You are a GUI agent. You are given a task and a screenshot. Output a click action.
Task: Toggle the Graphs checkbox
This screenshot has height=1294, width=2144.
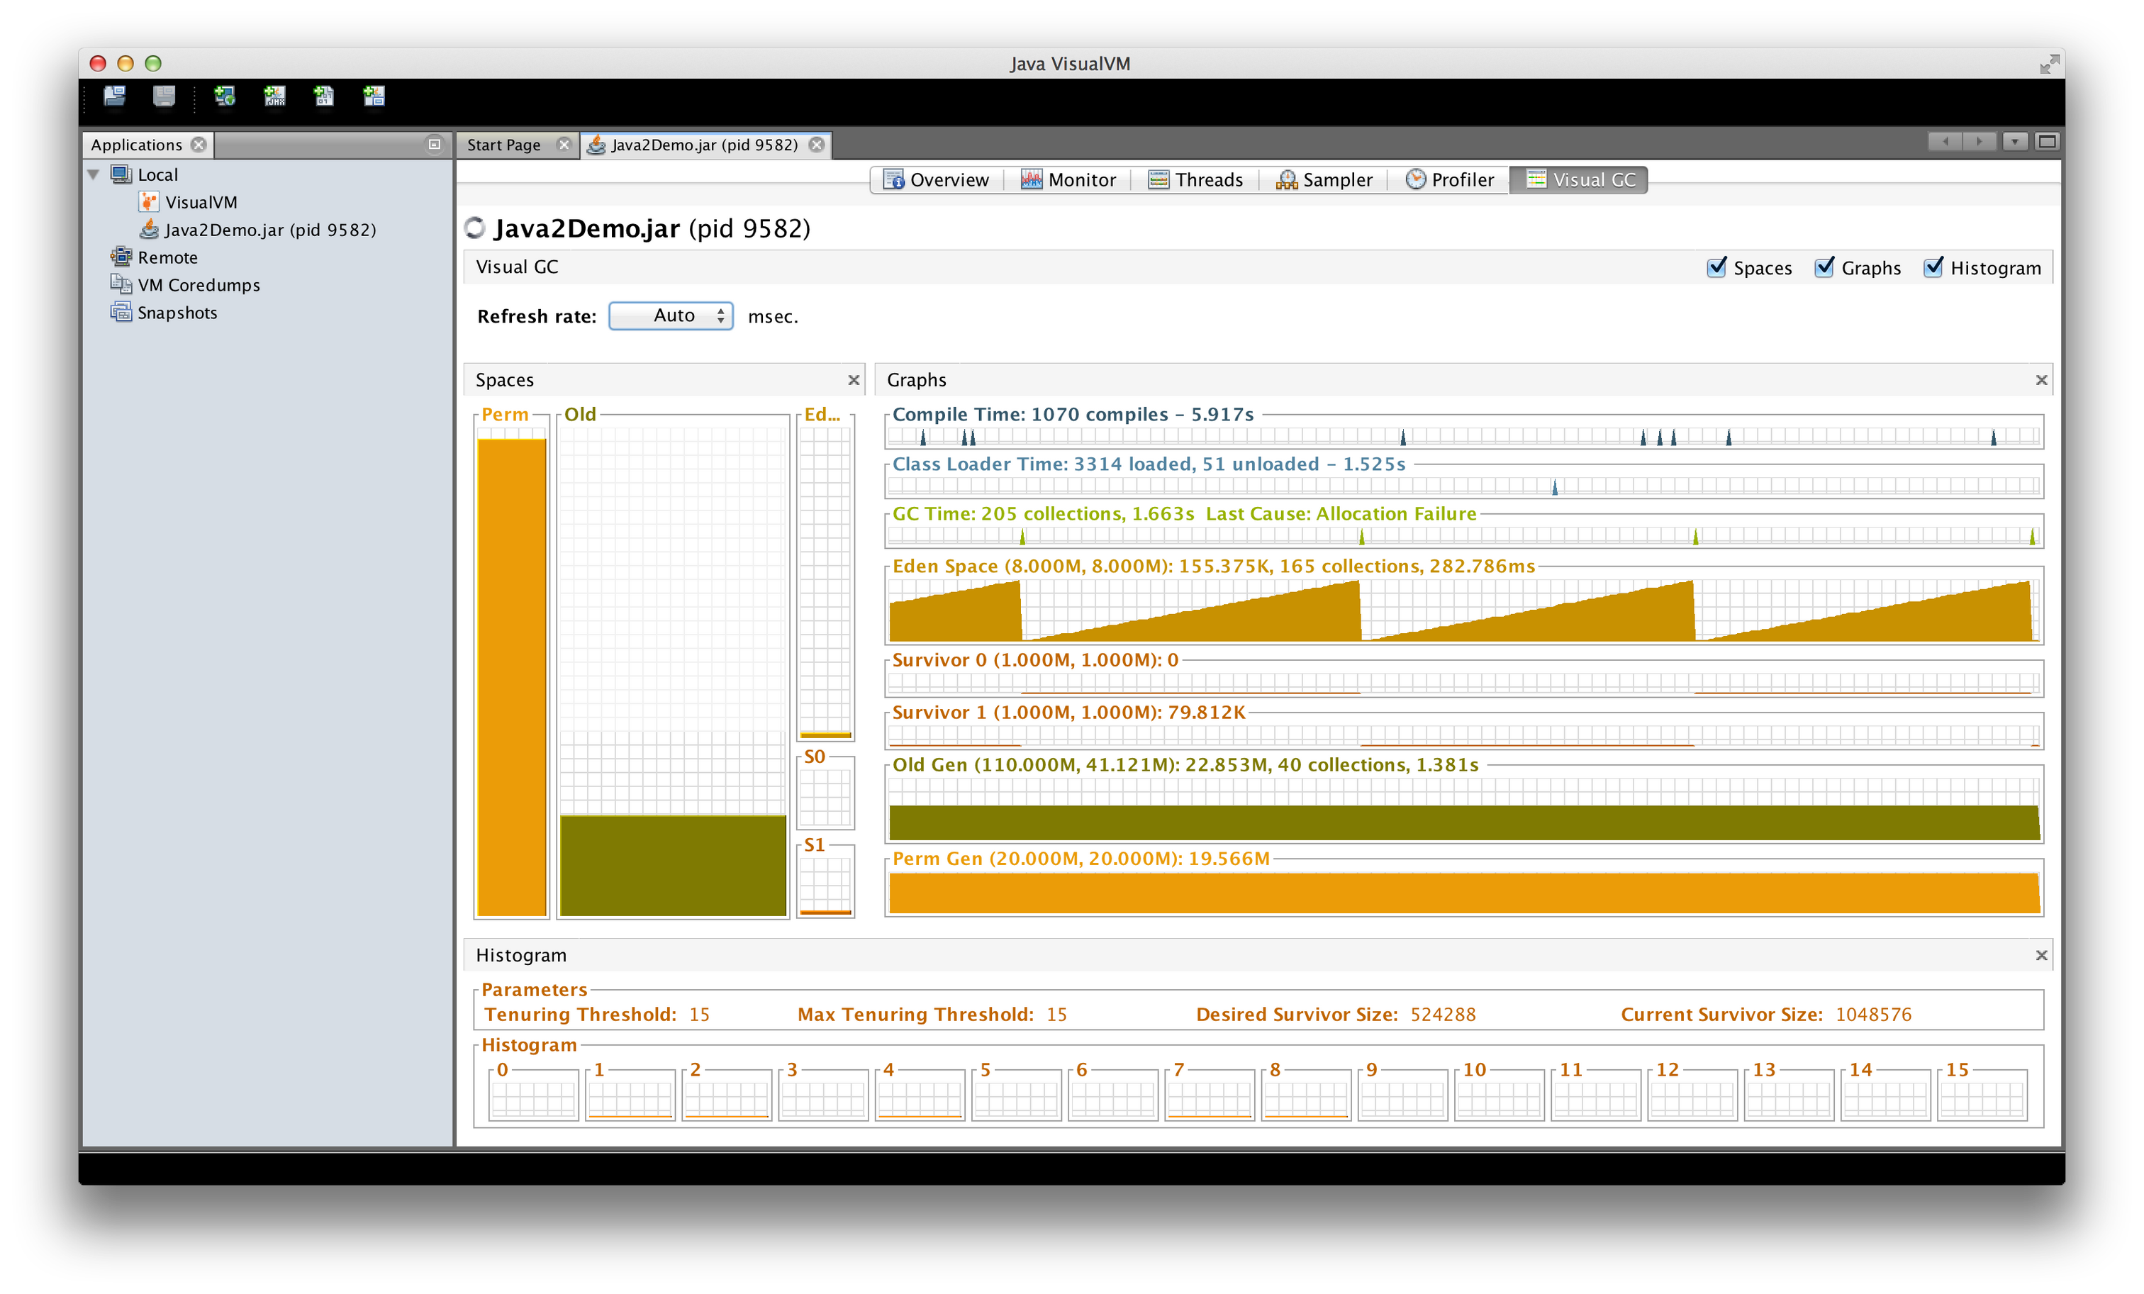tap(1824, 267)
